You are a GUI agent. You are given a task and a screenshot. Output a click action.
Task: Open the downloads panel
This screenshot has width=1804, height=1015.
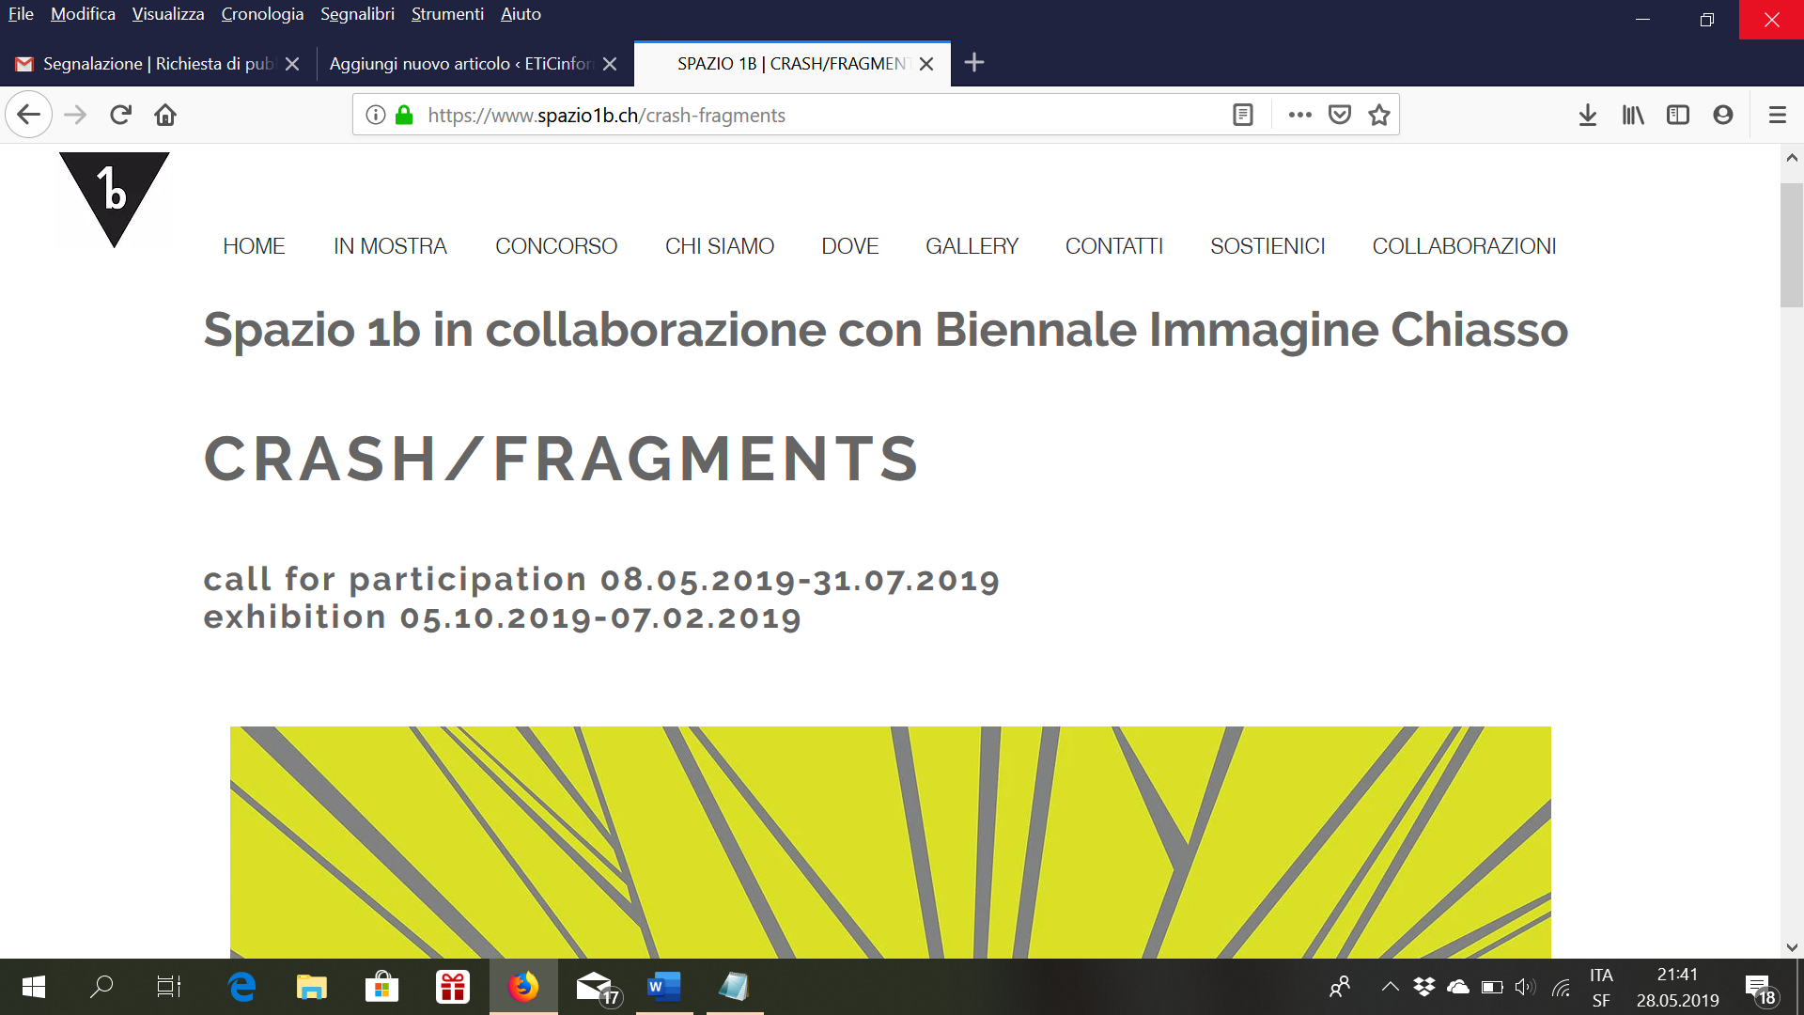1588,115
